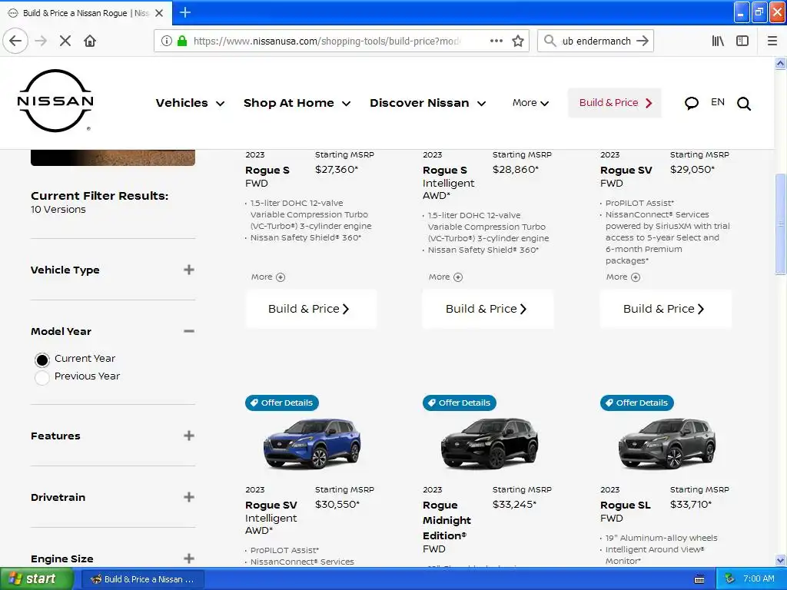Collapse the Model Year filter
This screenshot has height=590, width=787.
[189, 331]
